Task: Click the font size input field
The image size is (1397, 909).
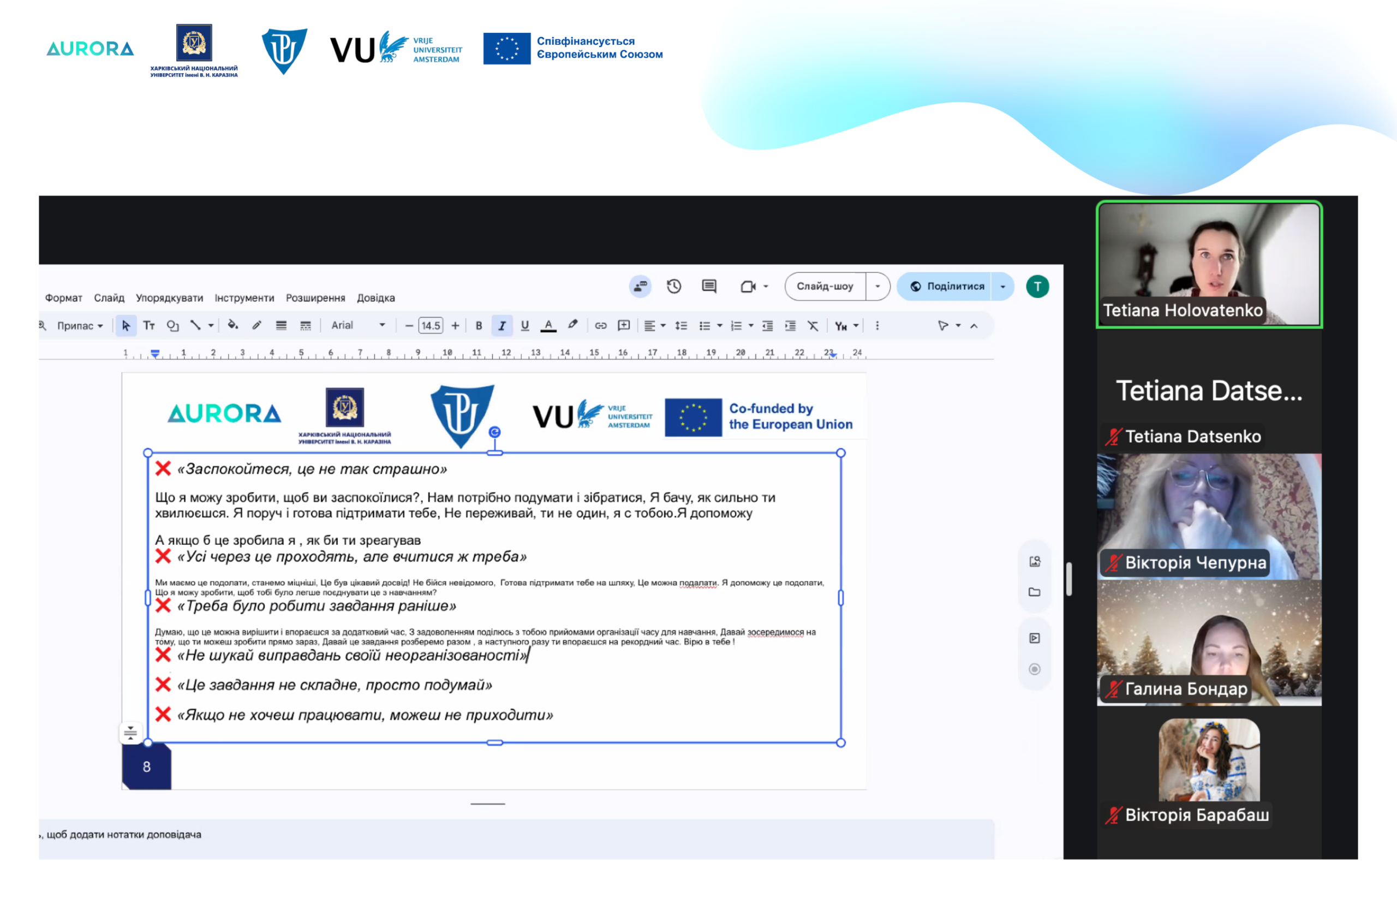Action: pyautogui.click(x=431, y=326)
